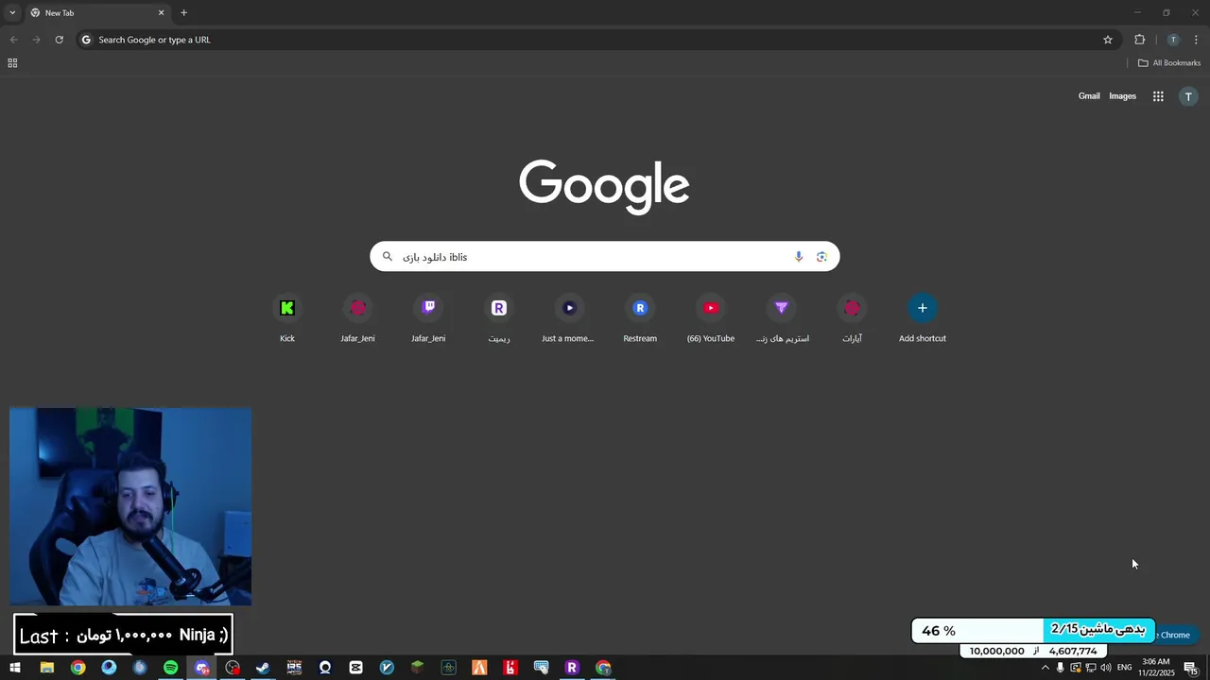
Task: Open the Kick shortcut
Action: point(287,318)
